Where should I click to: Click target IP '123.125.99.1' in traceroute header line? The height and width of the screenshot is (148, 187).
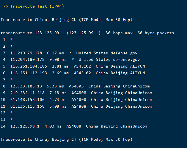49,33
